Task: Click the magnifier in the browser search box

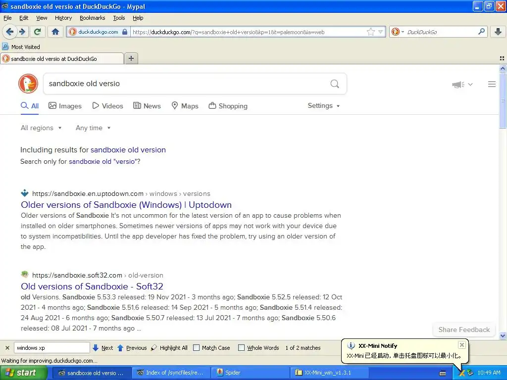Action: (481, 31)
